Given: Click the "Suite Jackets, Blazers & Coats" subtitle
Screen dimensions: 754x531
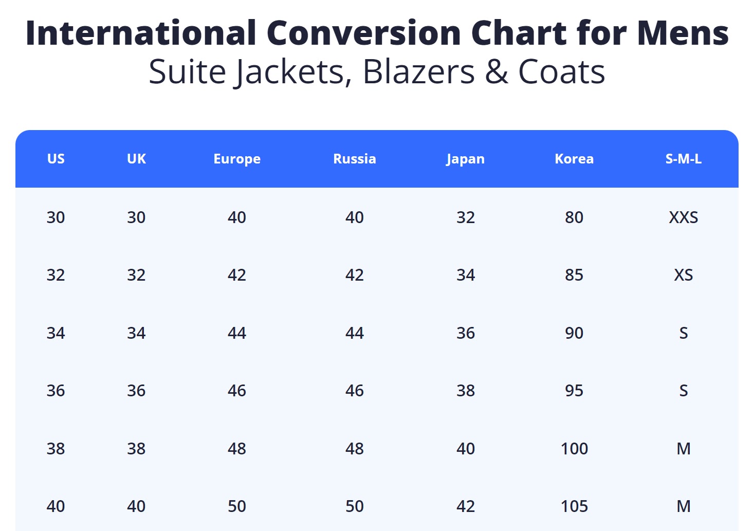Looking at the screenshot, I should point(377,72).
